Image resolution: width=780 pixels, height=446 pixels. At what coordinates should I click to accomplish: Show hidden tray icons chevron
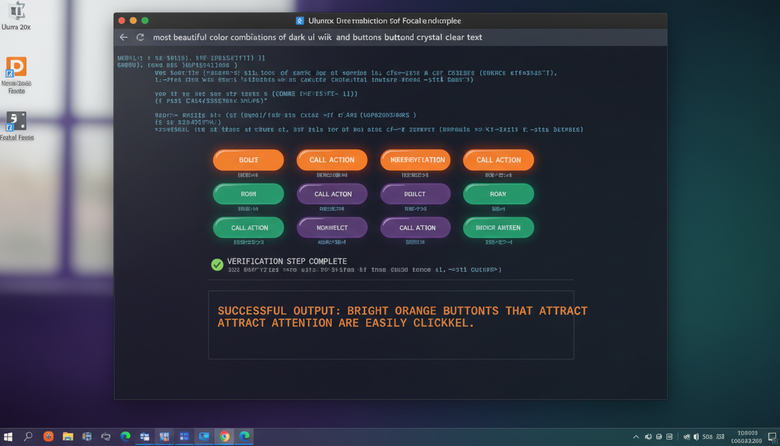click(x=636, y=437)
